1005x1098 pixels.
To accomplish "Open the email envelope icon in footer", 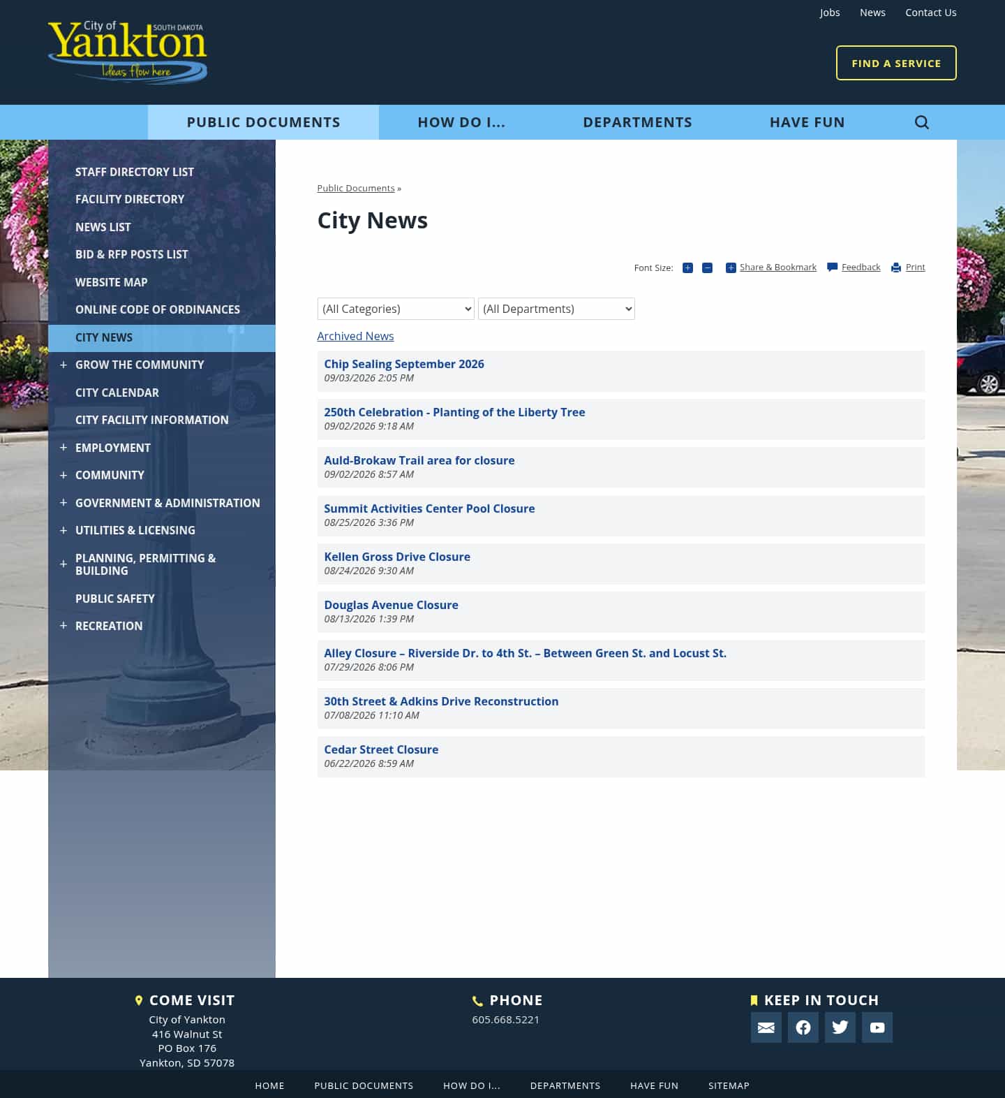I will [x=766, y=1027].
